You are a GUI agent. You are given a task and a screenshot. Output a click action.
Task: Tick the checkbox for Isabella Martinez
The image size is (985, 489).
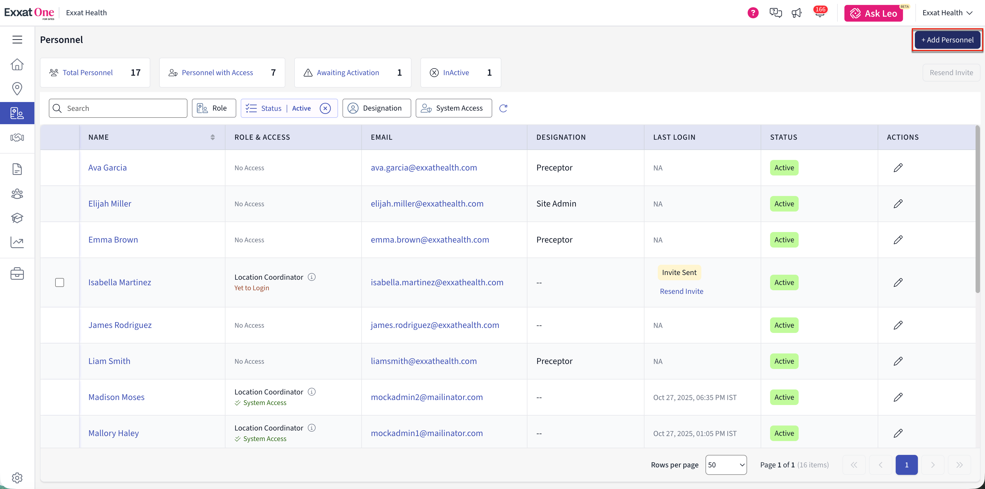point(60,282)
